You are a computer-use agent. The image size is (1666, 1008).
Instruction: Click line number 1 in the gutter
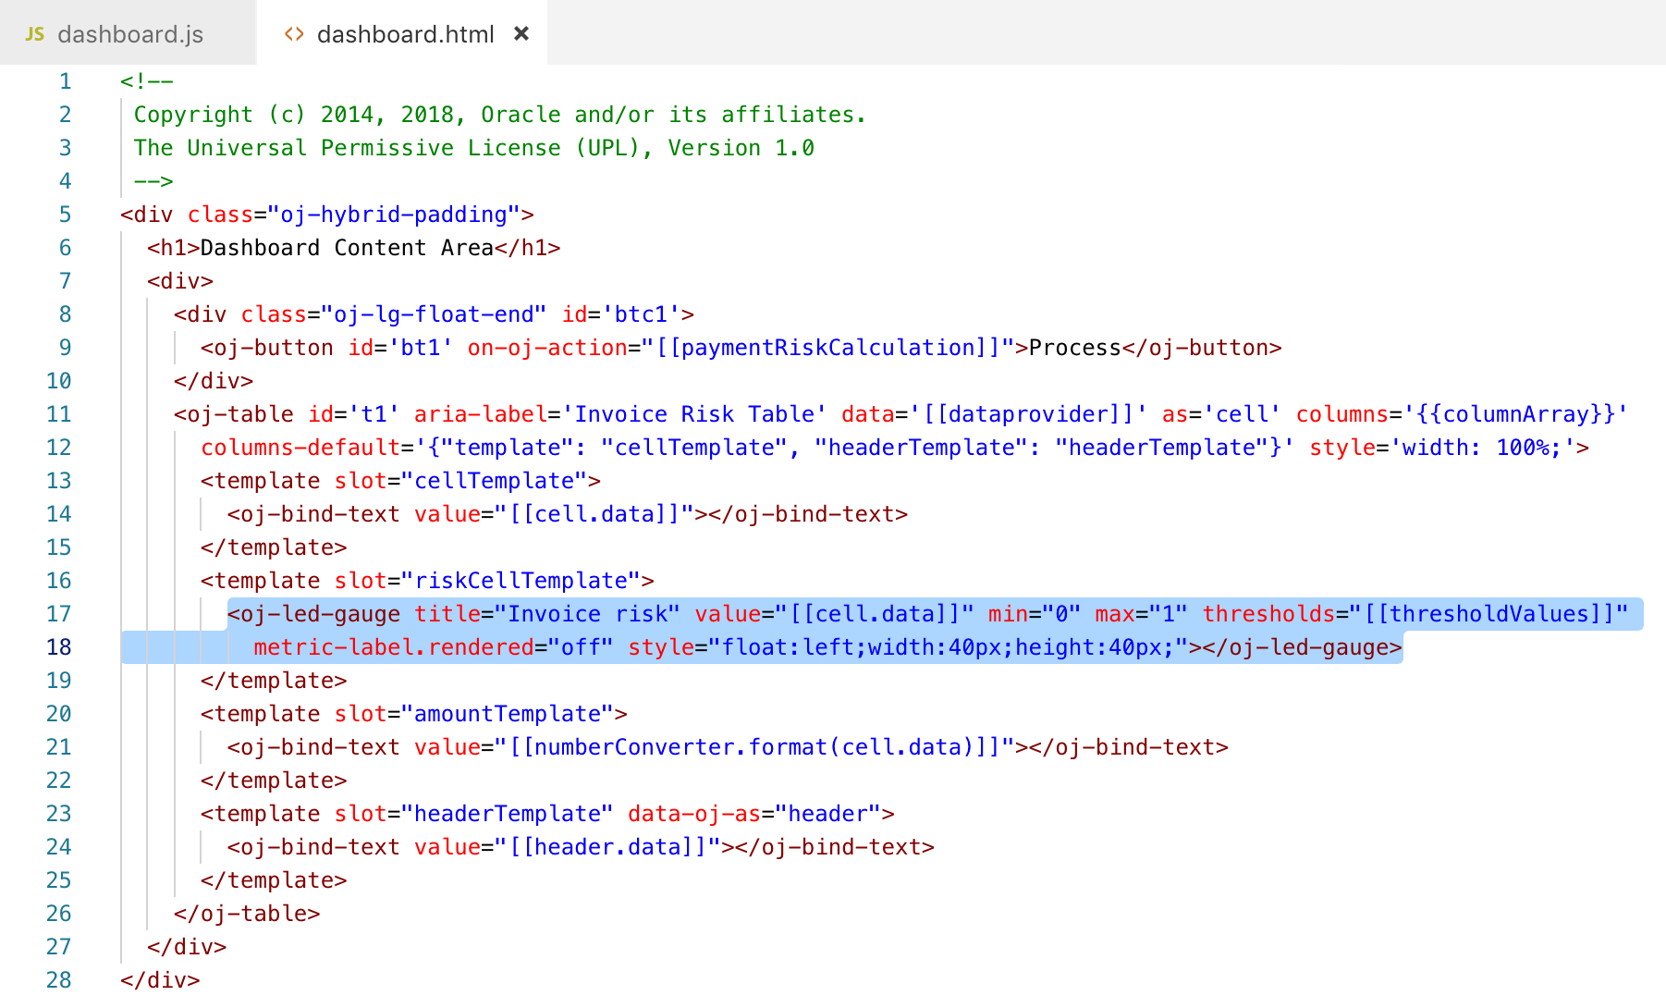65,81
